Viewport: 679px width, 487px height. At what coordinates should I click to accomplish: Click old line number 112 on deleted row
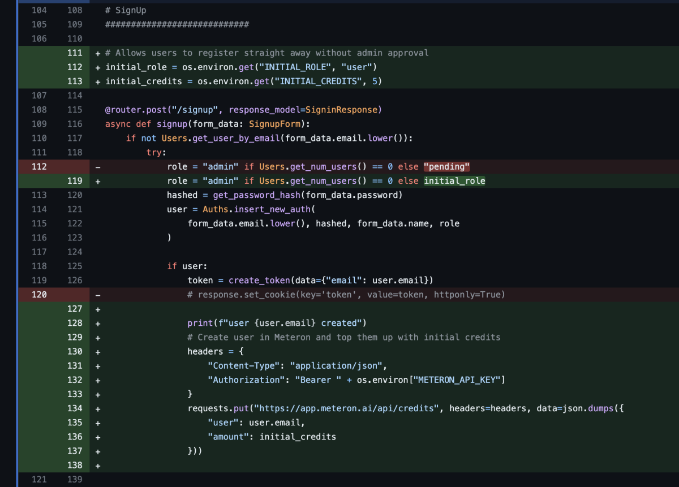coord(40,167)
